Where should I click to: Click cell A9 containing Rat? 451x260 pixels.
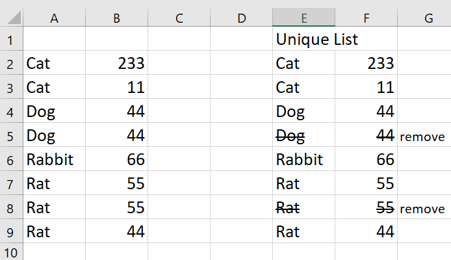click(x=55, y=231)
